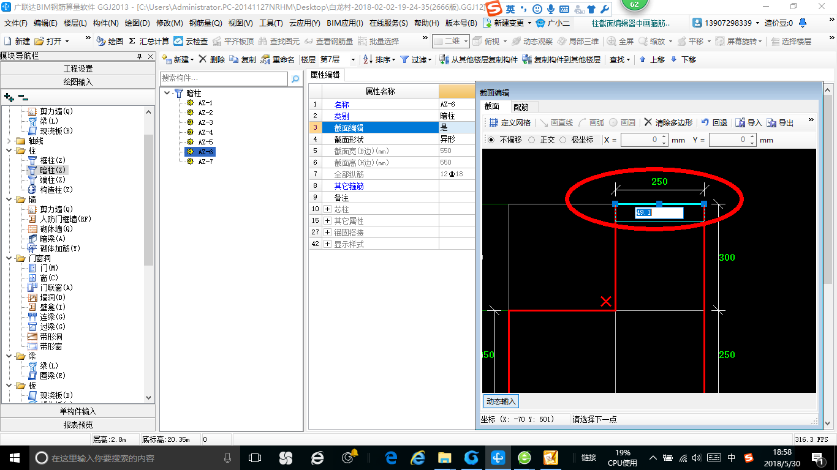Image resolution: width=837 pixels, height=470 pixels.
Task: Open 云检查 cloud check
Action: pyautogui.click(x=191, y=41)
